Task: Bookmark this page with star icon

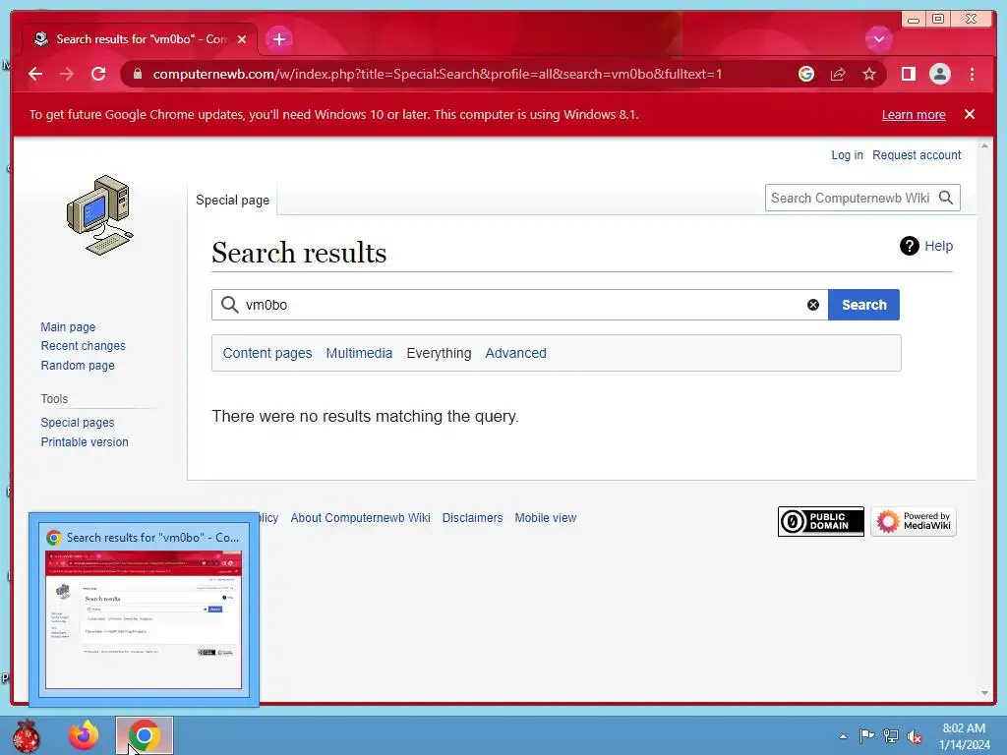Action: pyautogui.click(x=869, y=74)
